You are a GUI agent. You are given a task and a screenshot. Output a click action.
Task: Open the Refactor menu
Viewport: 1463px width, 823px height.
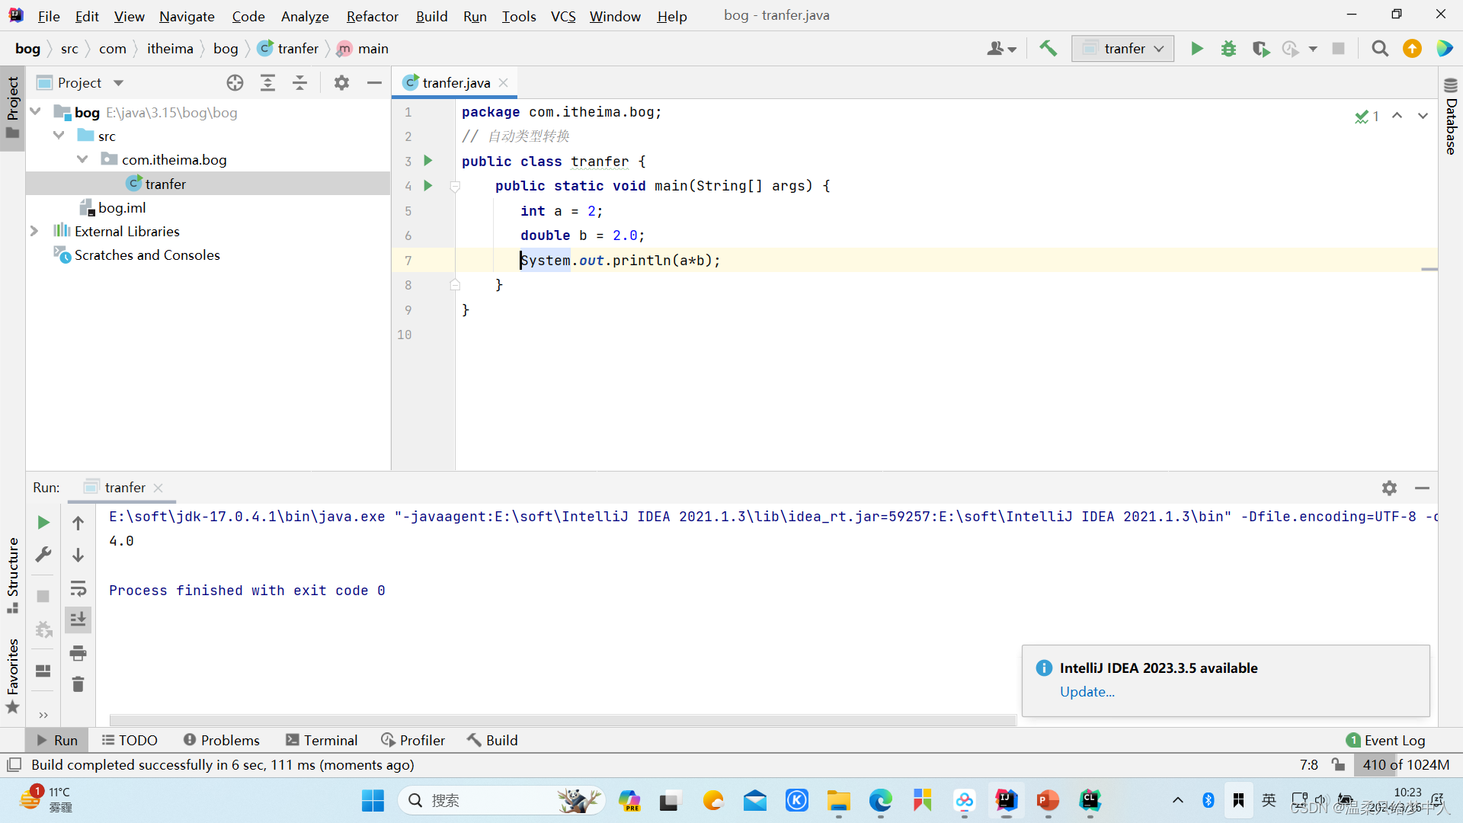pyautogui.click(x=372, y=16)
